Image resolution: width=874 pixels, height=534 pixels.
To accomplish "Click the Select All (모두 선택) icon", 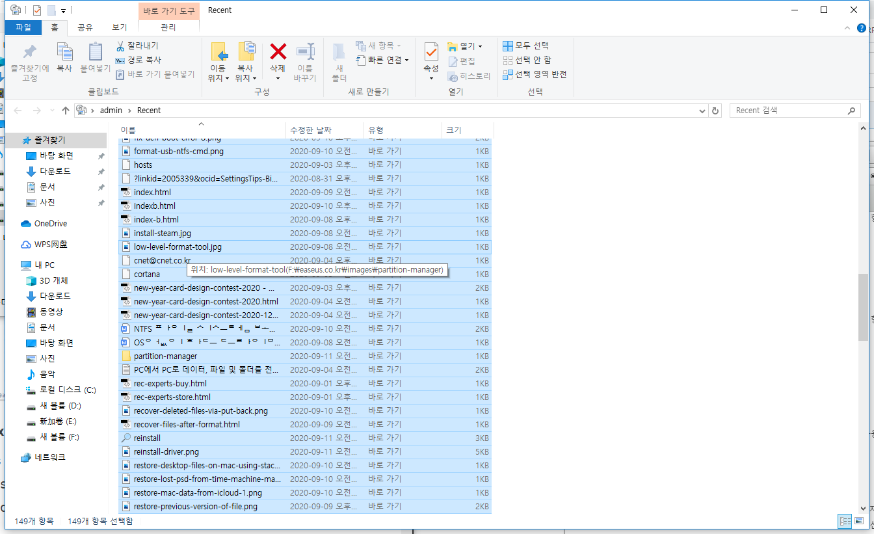I will pyautogui.click(x=508, y=46).
